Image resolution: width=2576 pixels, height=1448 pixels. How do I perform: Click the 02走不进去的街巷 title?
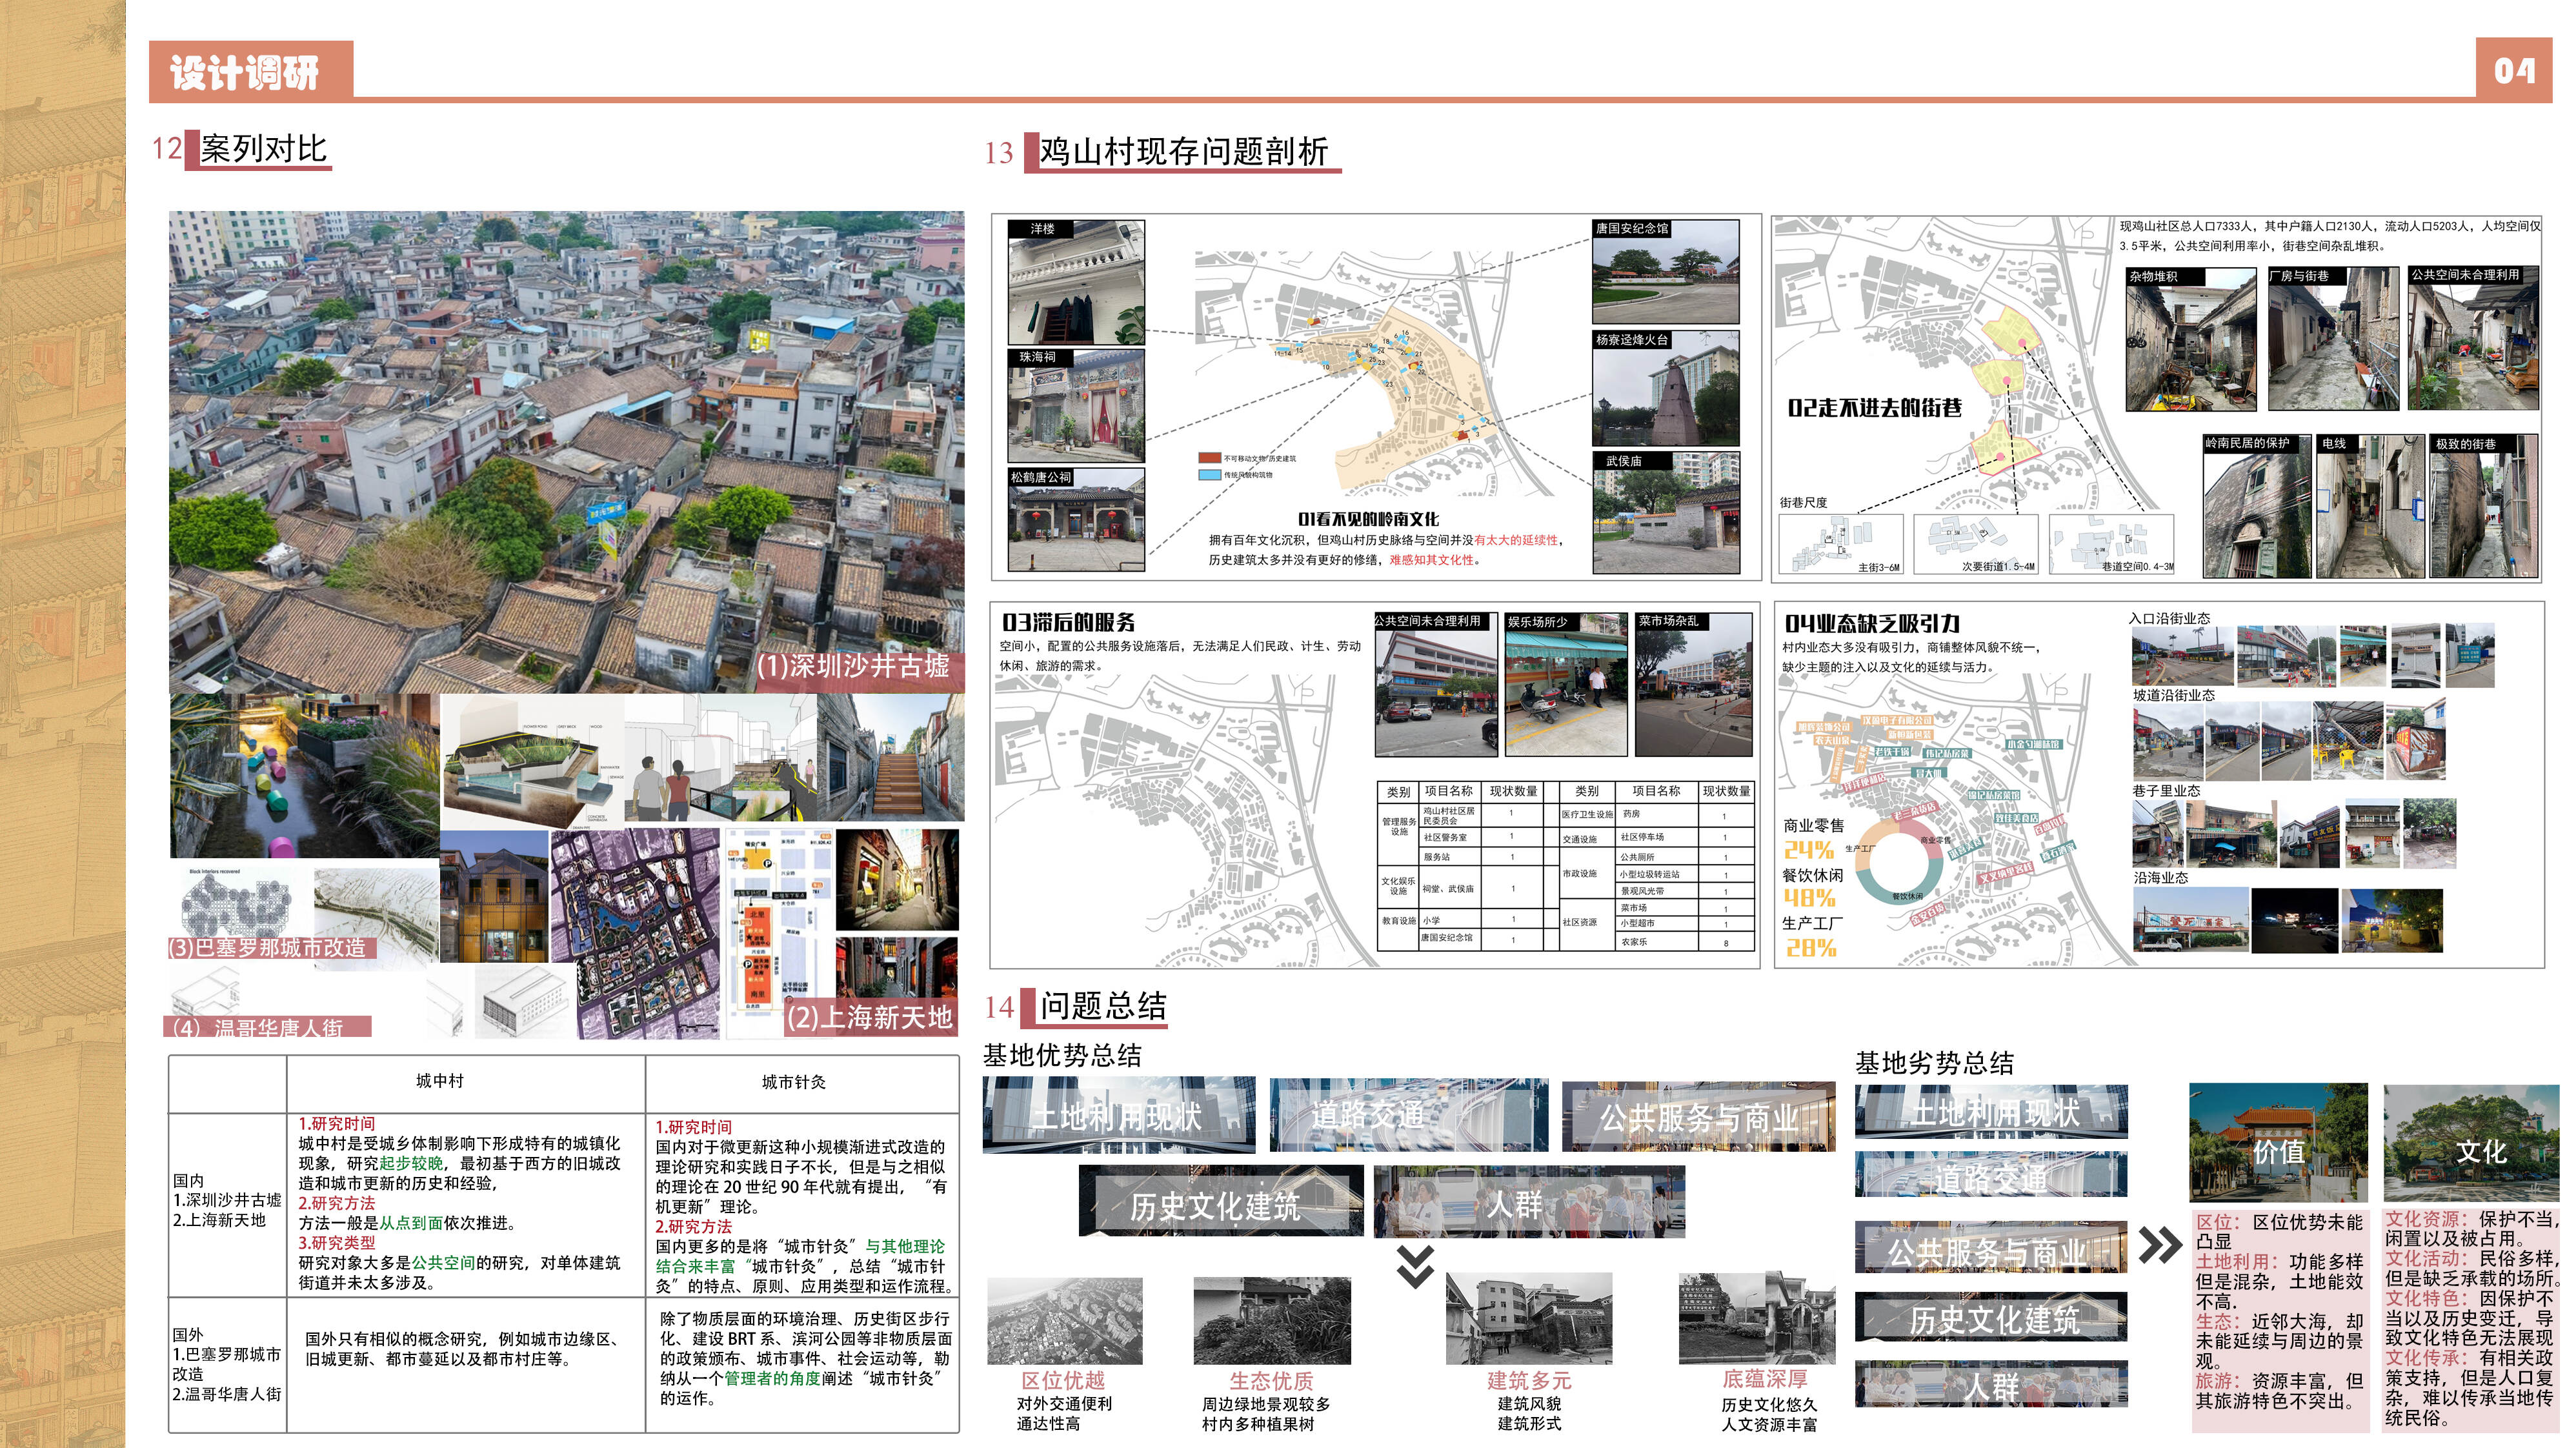point(1875,408)
